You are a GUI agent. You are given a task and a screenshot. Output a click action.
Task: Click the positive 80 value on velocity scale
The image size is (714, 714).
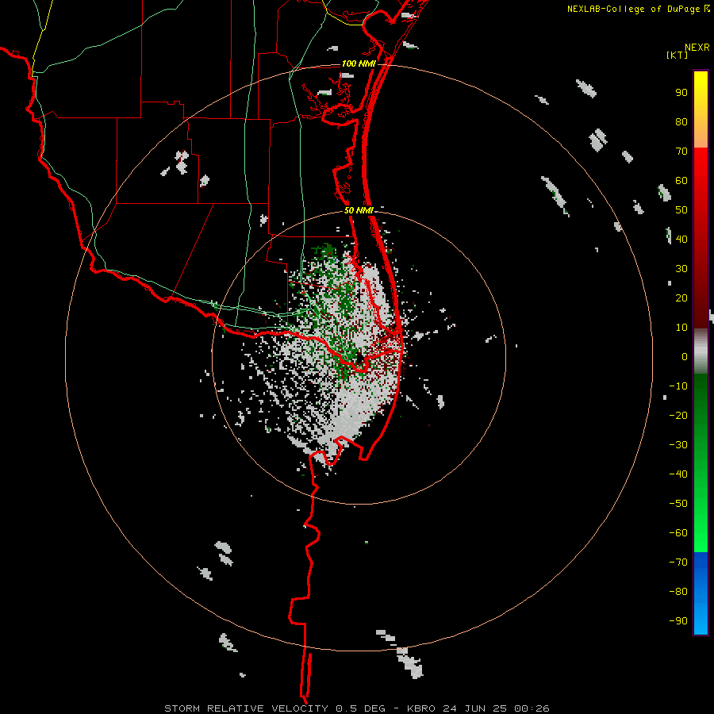pyautogui.click(x=681, y=121)
